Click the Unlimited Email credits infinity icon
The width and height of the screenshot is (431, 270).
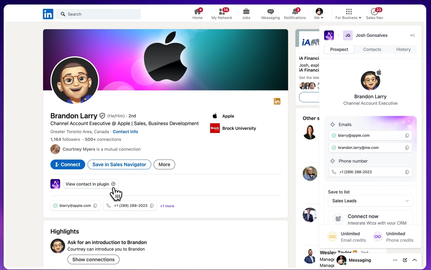(332, 237)
